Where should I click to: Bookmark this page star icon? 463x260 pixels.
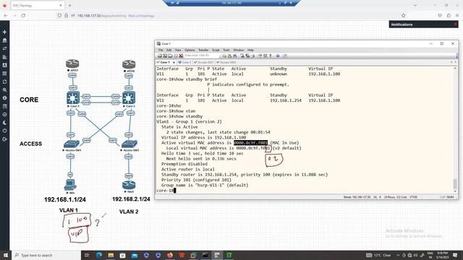(404, 16)
